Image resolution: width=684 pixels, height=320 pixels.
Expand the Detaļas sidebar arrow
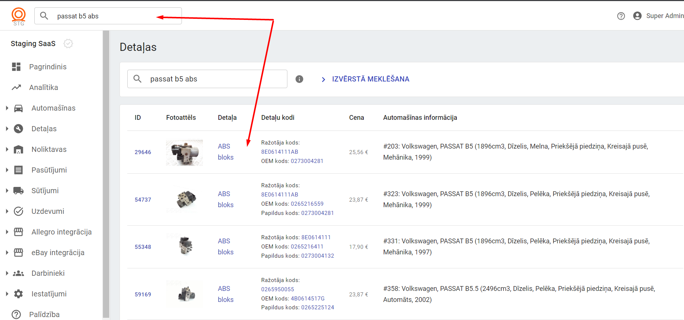(x=7, y=129)
